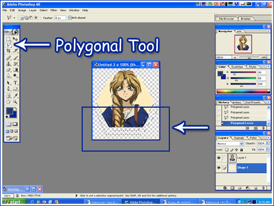Select the Eyedropper tool
The height and width of the screenshot is (206, 274).
(15, 96)
